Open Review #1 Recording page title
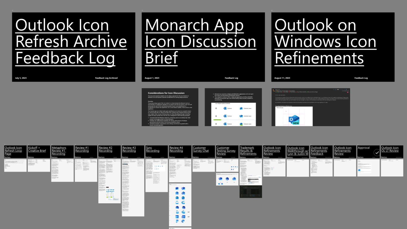 click(82, 149)
